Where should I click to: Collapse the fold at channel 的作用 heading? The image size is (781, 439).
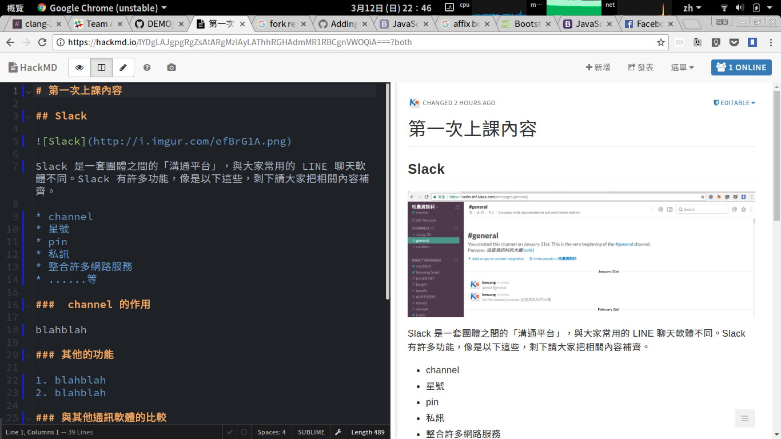[x=29, y=305]
